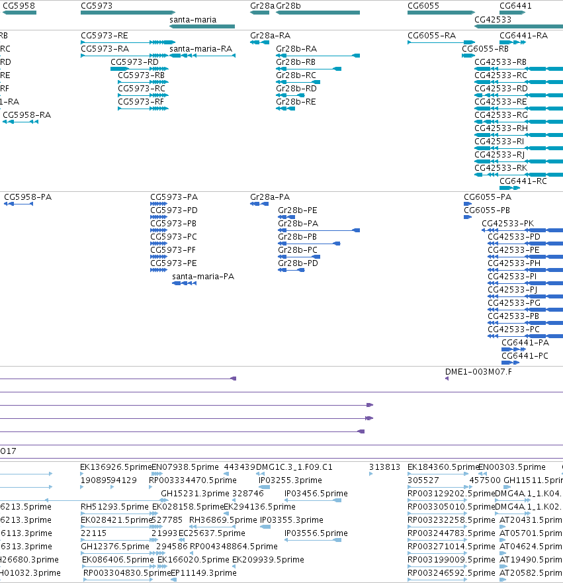Open protein Gr28b-PD

pyautogui.click(x=298, y=263)
